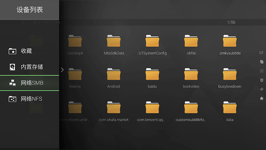Click the copy icon in the right toolbar

262,62
